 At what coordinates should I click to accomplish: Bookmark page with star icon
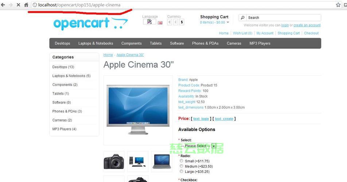(x=338, y=5)
